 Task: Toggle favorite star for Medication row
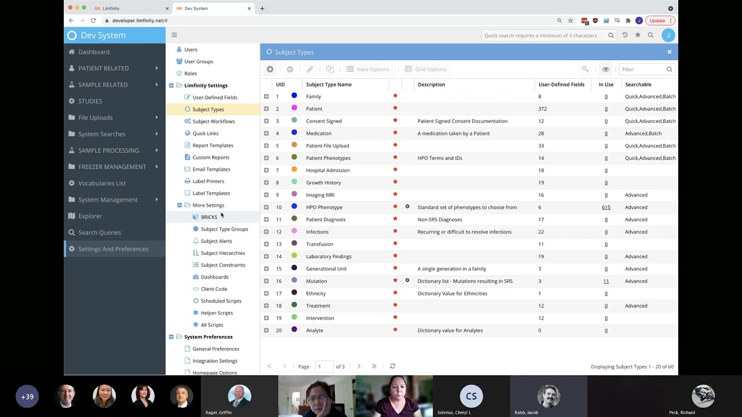395,133
